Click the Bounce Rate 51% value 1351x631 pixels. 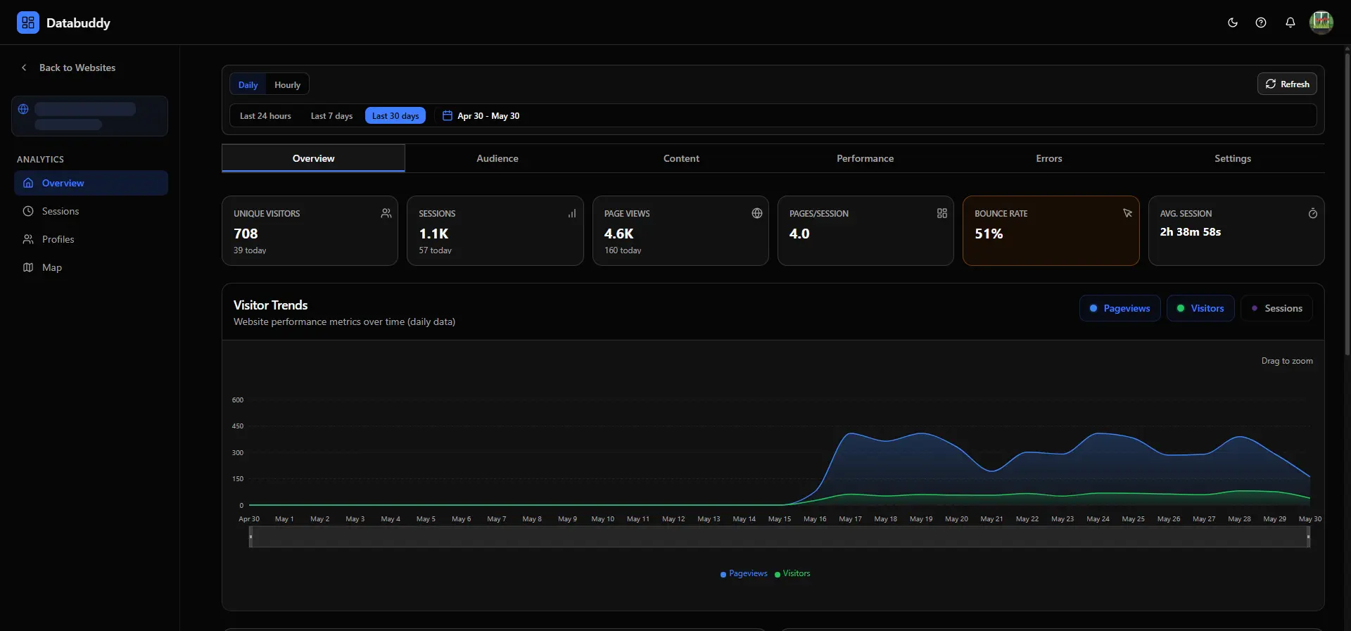point(989,234)
